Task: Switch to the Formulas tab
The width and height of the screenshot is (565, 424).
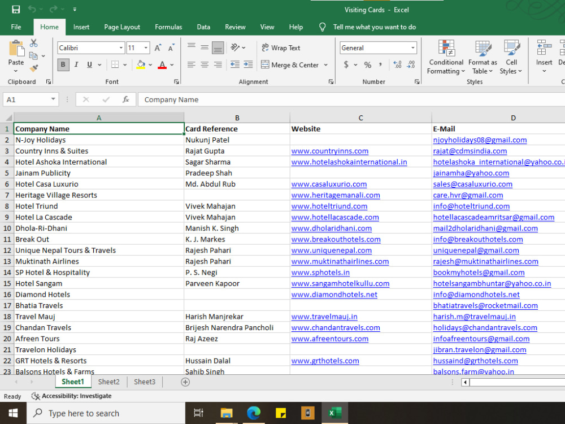Action: 168,27
